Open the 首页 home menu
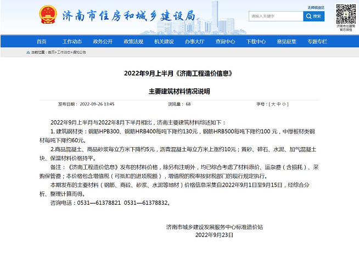The height and width of the screenshot is (253, 359). (x=42, y=41)
